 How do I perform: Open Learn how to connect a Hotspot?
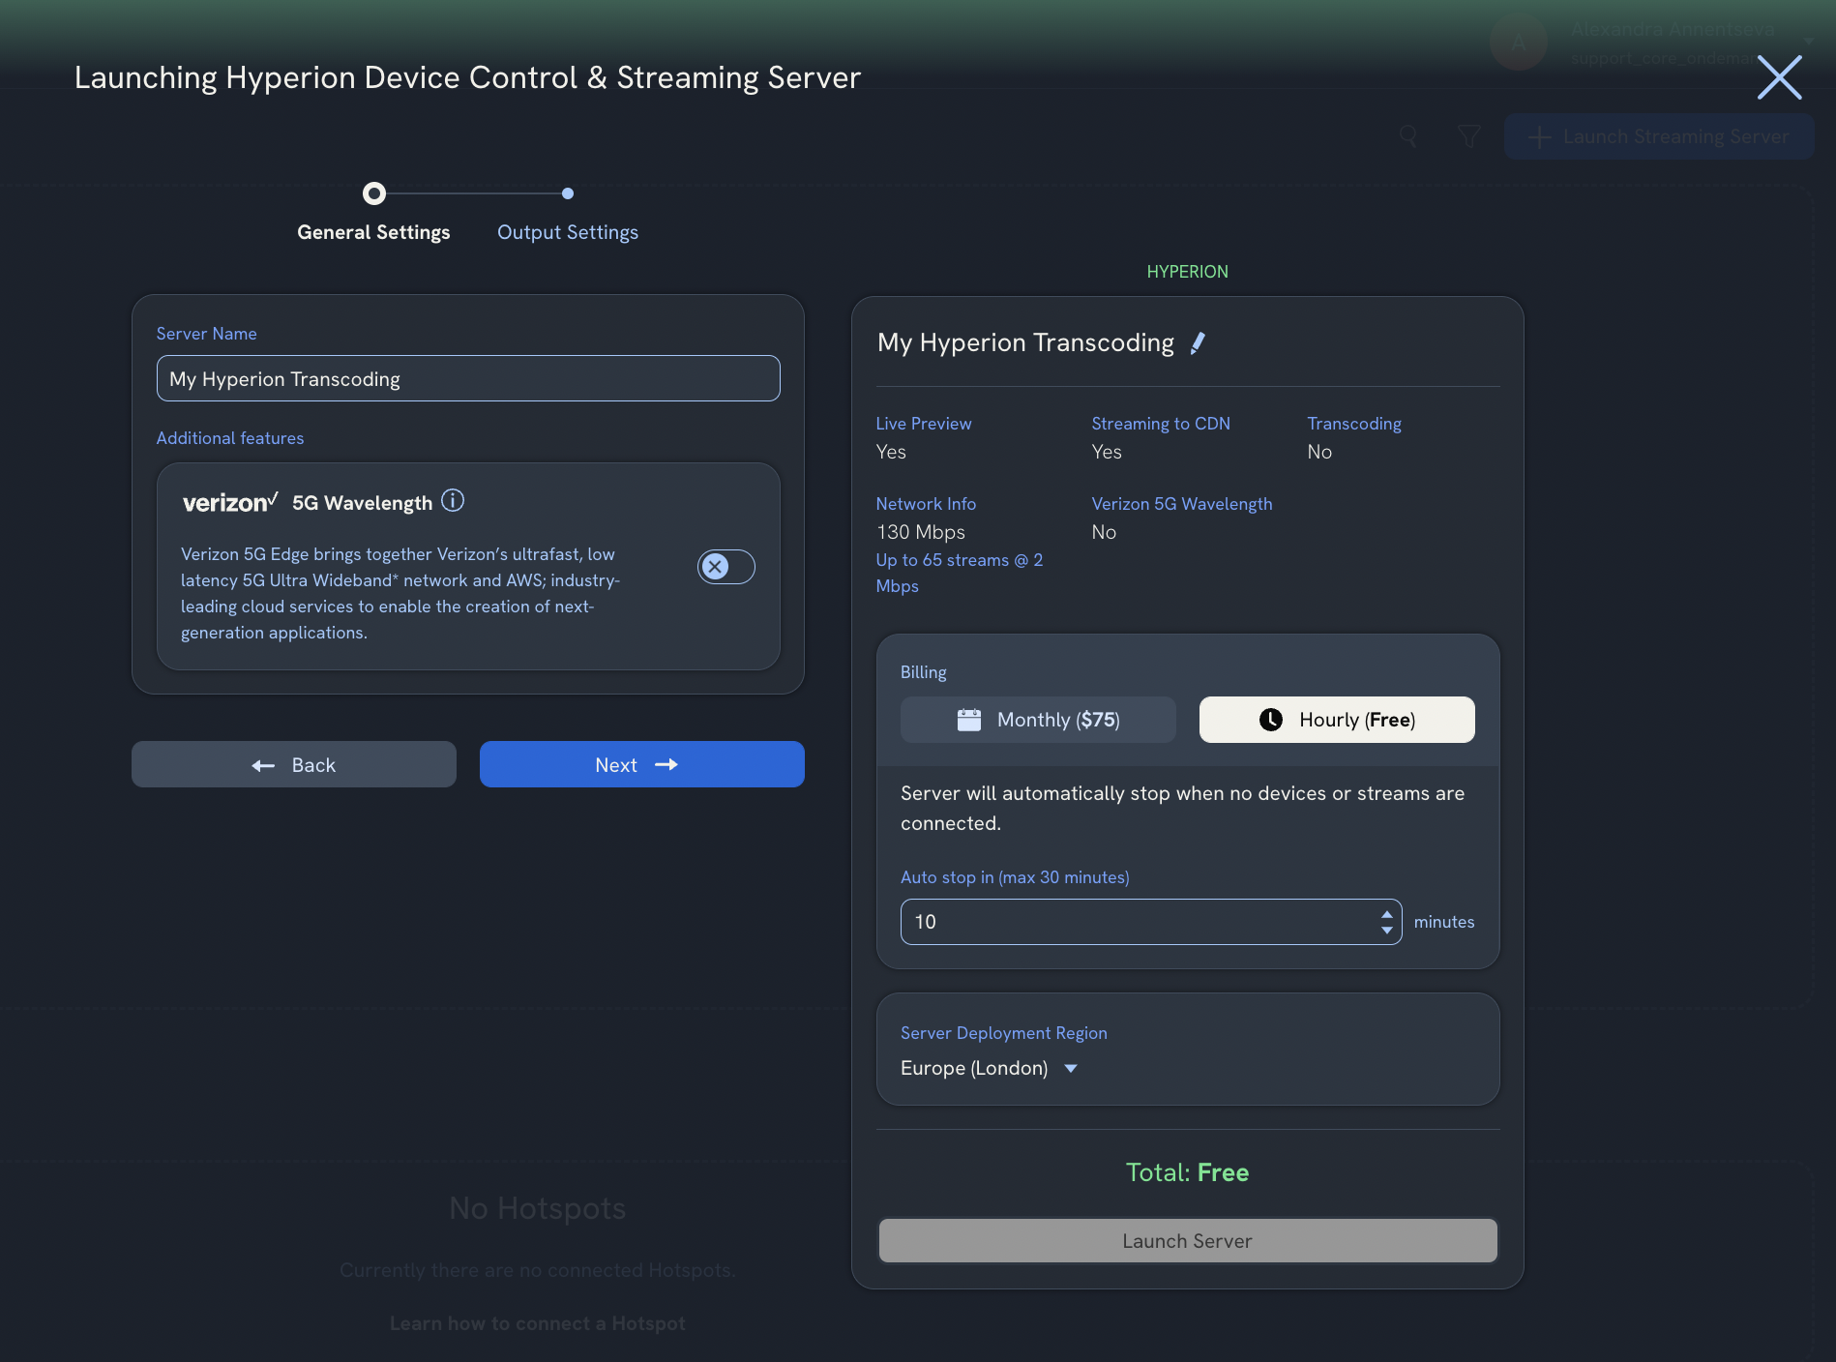[x=537, y=1322]
